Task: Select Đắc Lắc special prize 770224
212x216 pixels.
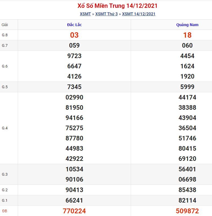Action: 74,211
